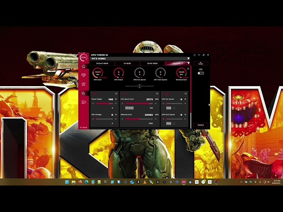Click the GPU Fan2 Speed slider

(x=174, y=119)
